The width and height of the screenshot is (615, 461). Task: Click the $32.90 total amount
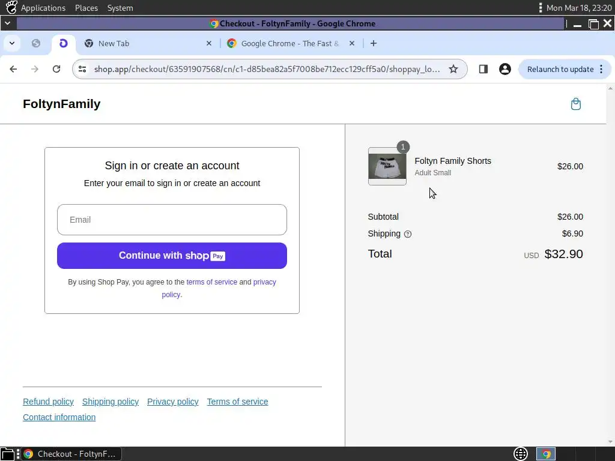(563, 254)
